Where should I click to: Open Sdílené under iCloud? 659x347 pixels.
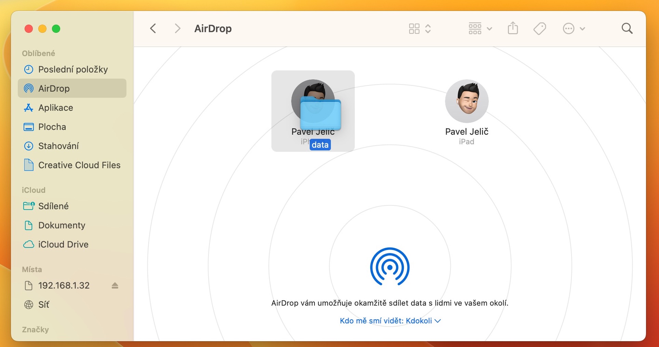pos(72,206)
